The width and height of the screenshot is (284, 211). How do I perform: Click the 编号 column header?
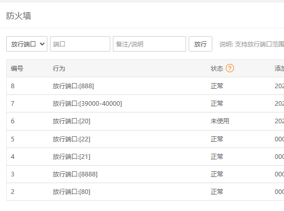point(17,69)
